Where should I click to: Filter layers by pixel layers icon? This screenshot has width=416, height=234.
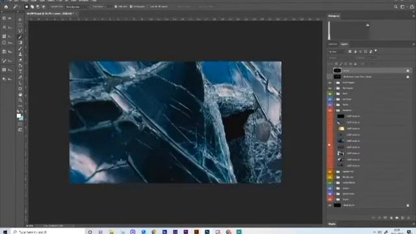pos(350,51)
